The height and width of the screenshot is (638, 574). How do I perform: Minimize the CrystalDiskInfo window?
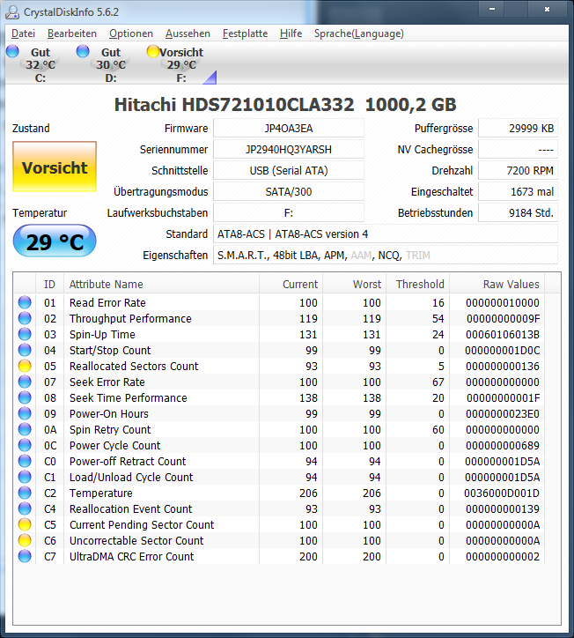click(x=492, y=9)
